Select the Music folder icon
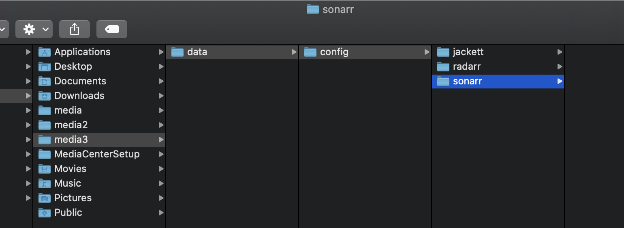Viewport: 624px width, 228px height. tap(45, 183)
